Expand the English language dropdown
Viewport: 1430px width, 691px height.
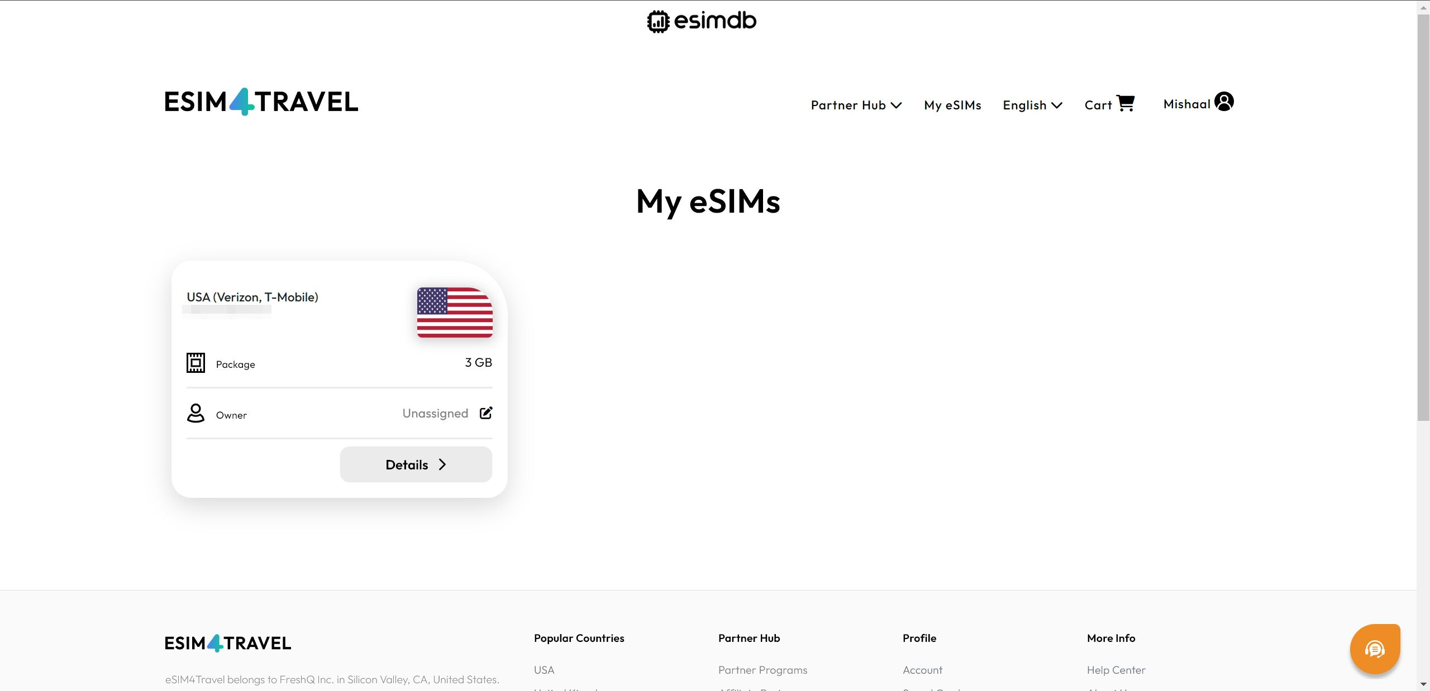coord(1032,104)
